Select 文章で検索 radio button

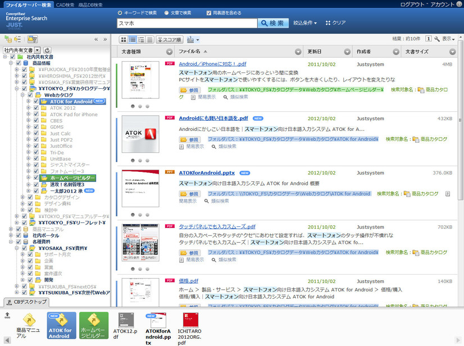click(x=166, y=13)
